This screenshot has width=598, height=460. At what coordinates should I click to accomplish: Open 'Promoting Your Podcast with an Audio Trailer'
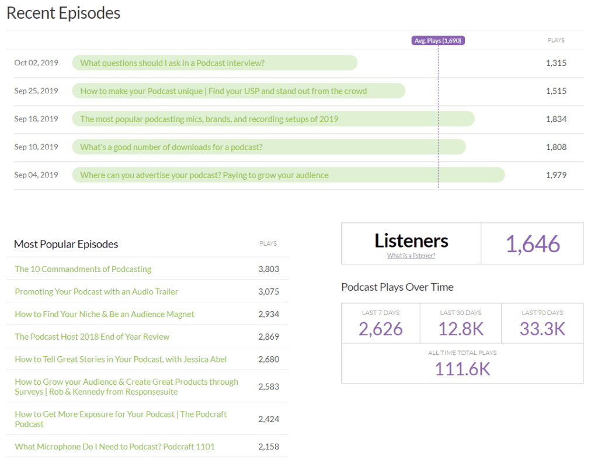tap(96, 291)
